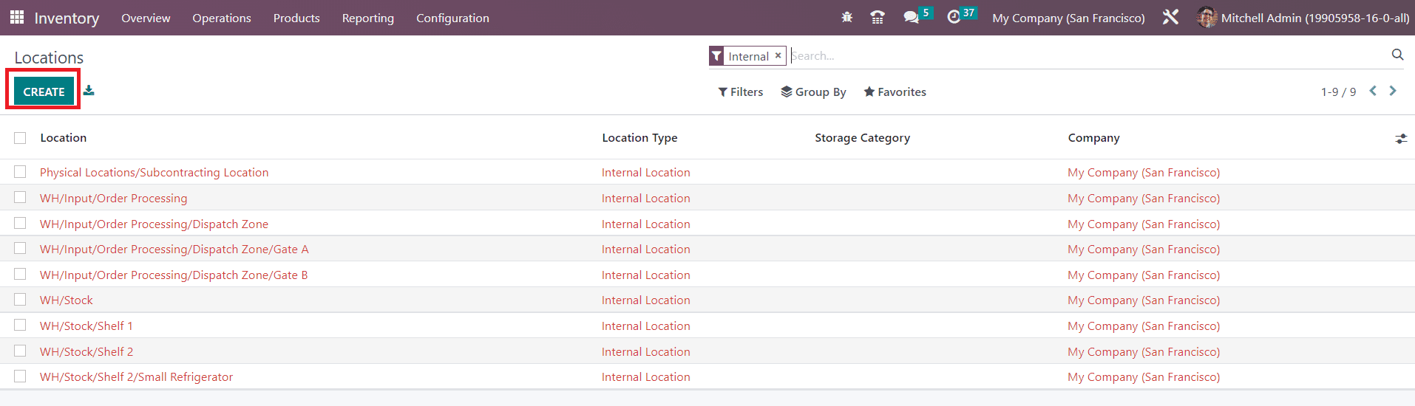Open the activities clock icon
This screenshot has height=406, width=1415.
point(954,17)
